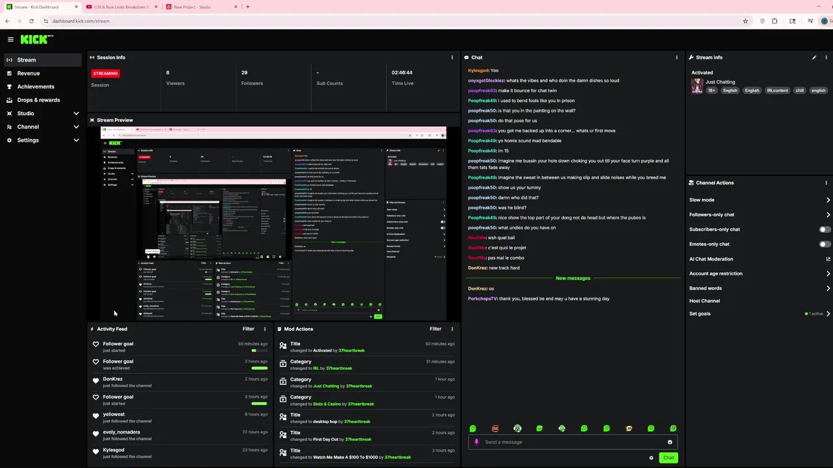Image resolution: width=833 pixels, height=468 pixels.
Task: Open Slow mode options chevron
Action: (x=828, y=200)
